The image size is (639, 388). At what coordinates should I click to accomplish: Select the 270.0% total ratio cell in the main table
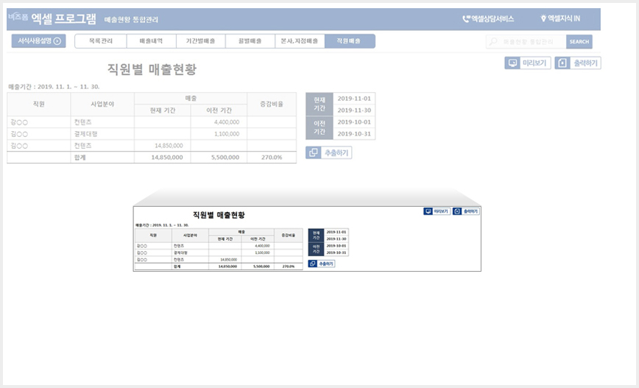tap(272, 158)
